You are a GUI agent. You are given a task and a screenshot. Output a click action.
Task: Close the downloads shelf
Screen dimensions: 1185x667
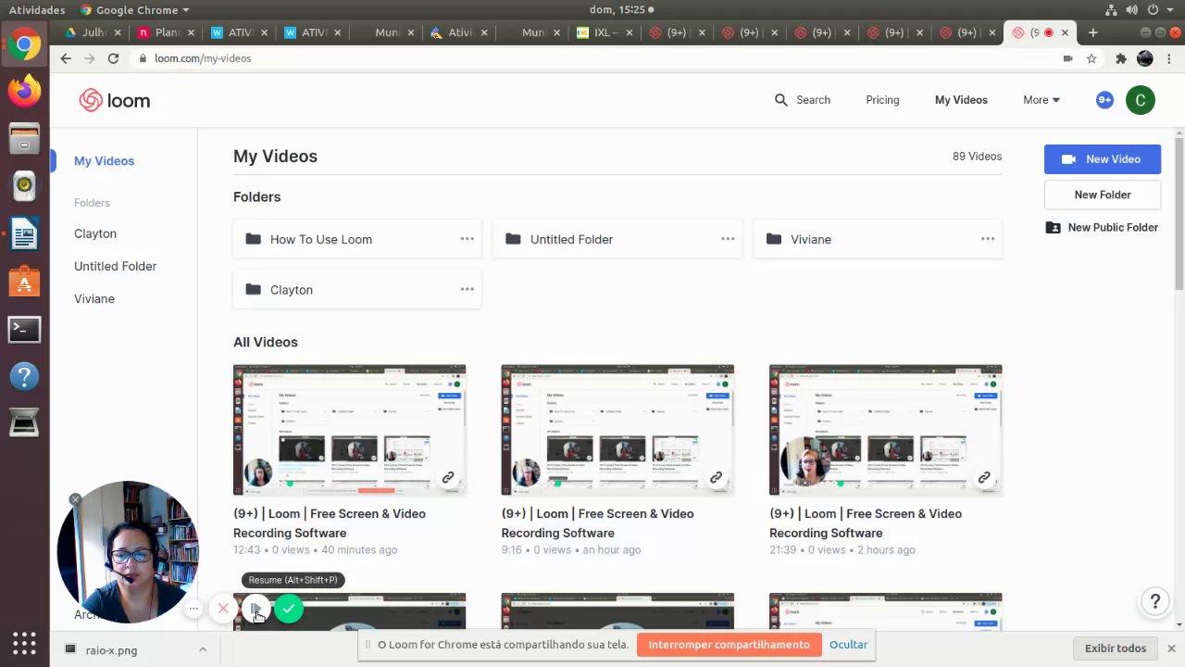1171,648
